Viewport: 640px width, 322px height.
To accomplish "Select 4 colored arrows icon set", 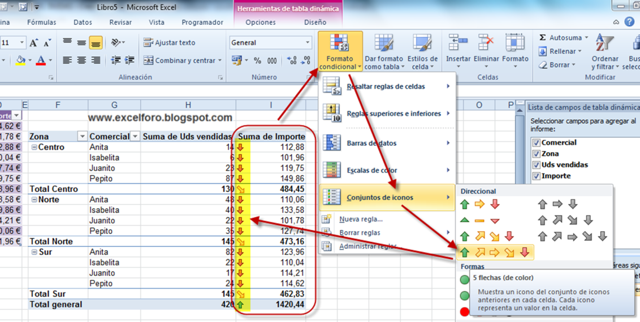I will click(x=487, y=236).
